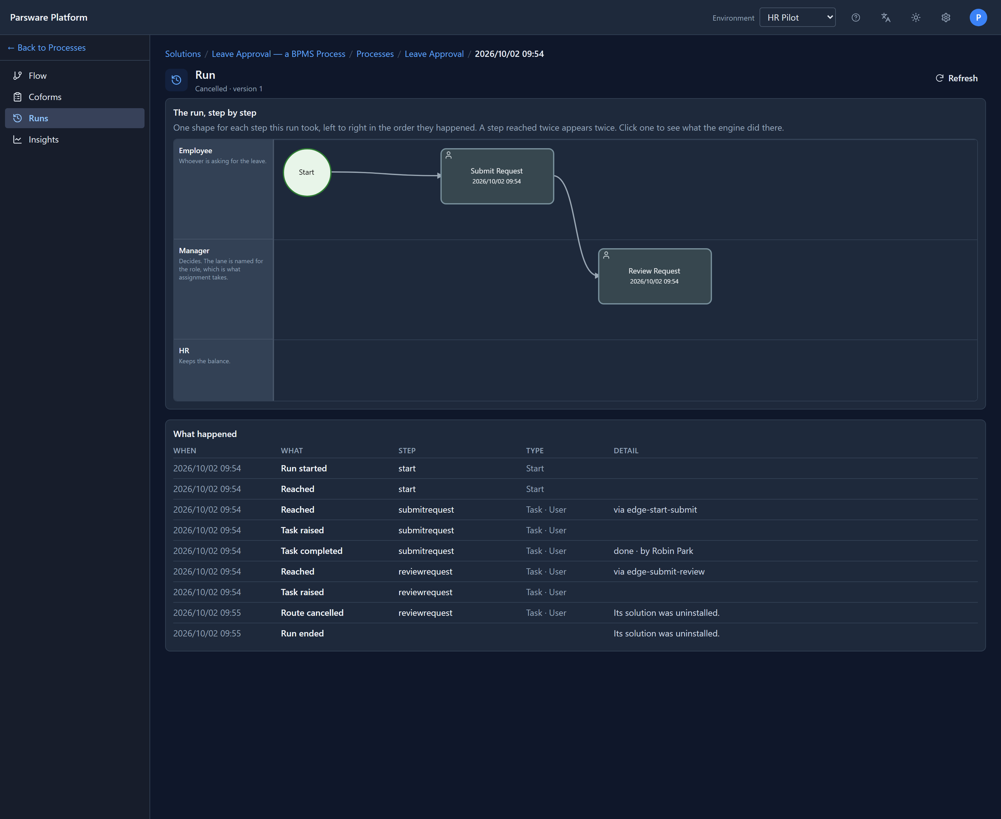This screenshot has width=1001, height=819.
Task: Click the user icon on Review Request node
Action: (x=606, y=255)
